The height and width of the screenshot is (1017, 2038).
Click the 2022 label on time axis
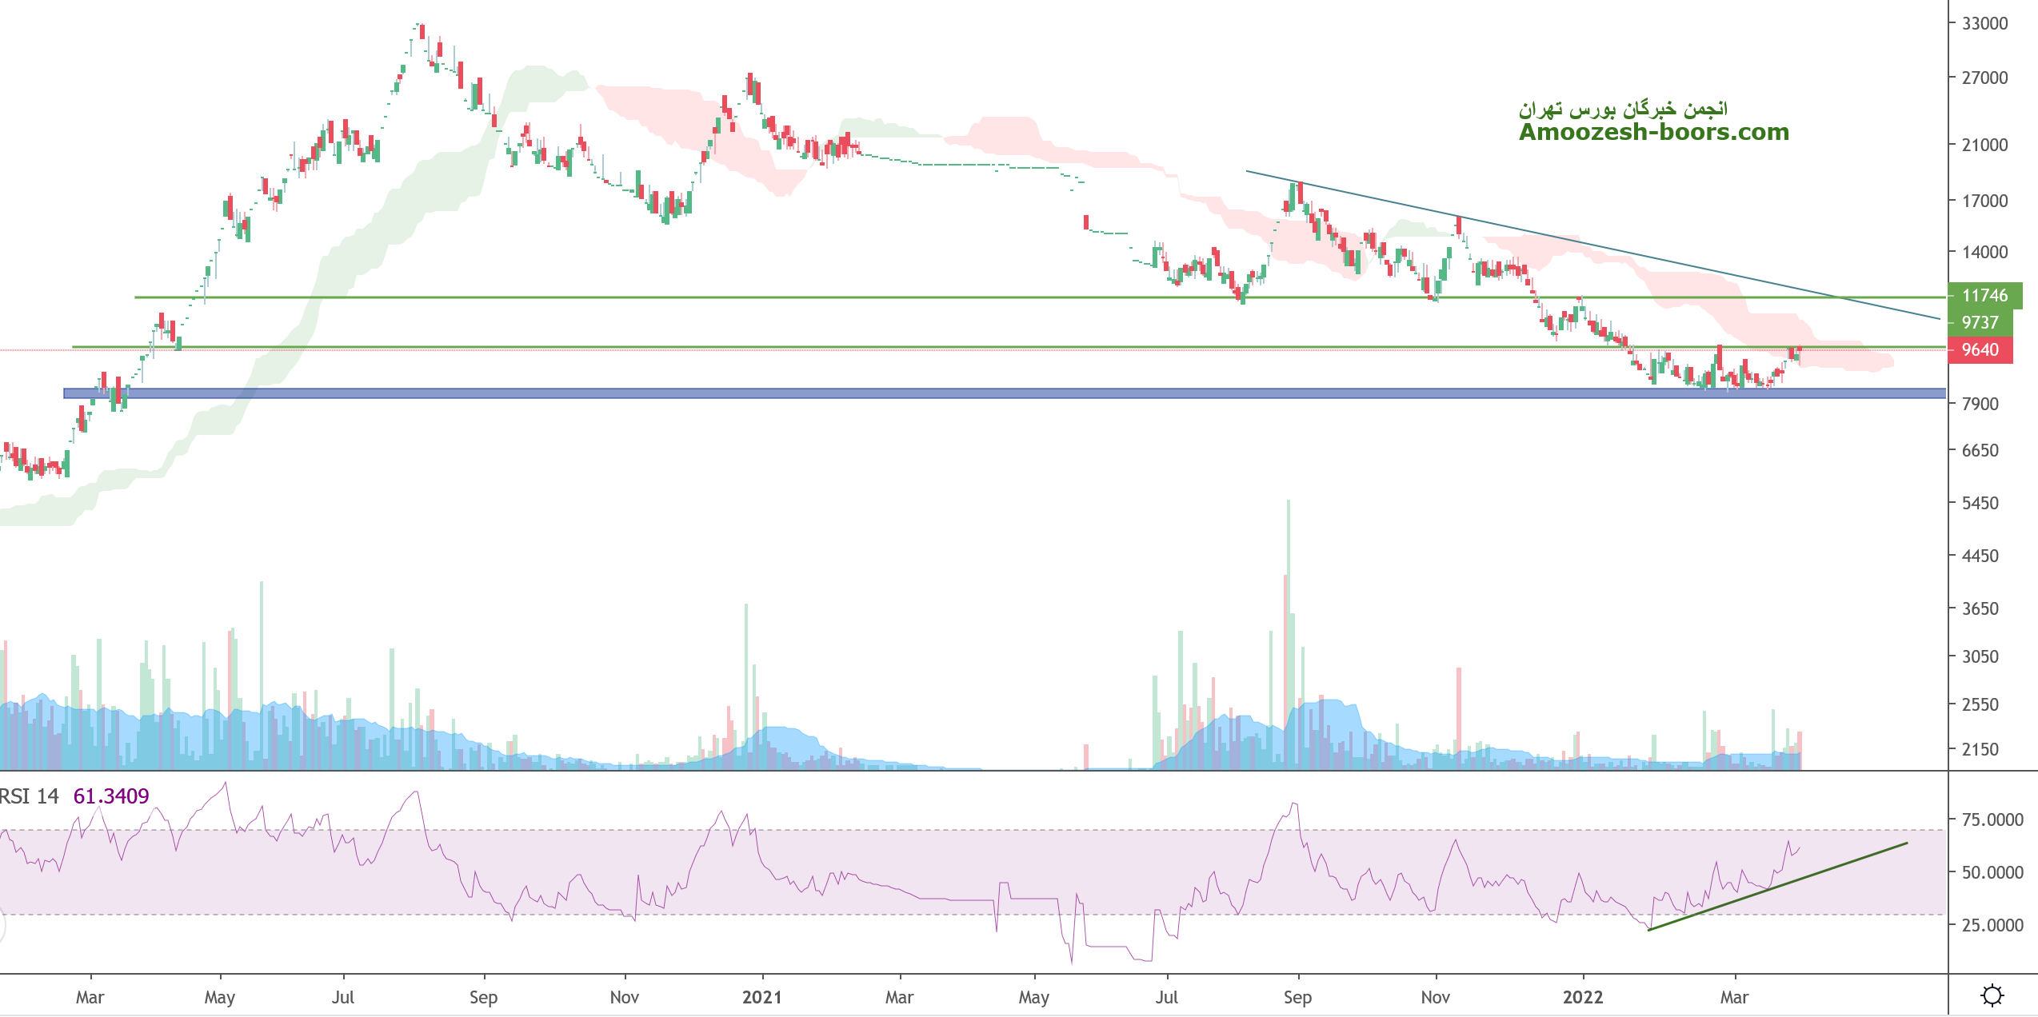[1583, 998]
